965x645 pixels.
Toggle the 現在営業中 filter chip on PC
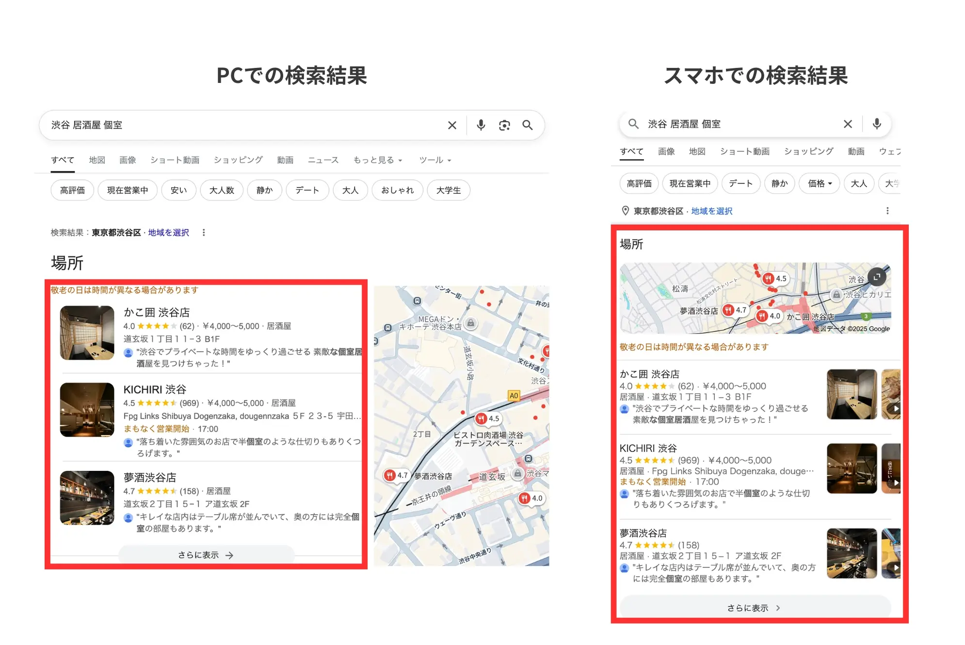point(128,190)
